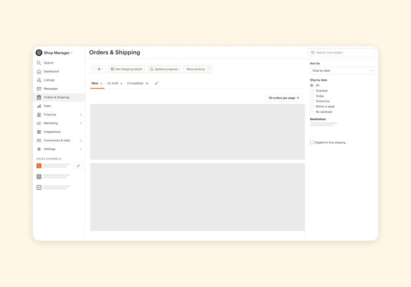Expand the Settings submenu chevron

click(81, 149)
